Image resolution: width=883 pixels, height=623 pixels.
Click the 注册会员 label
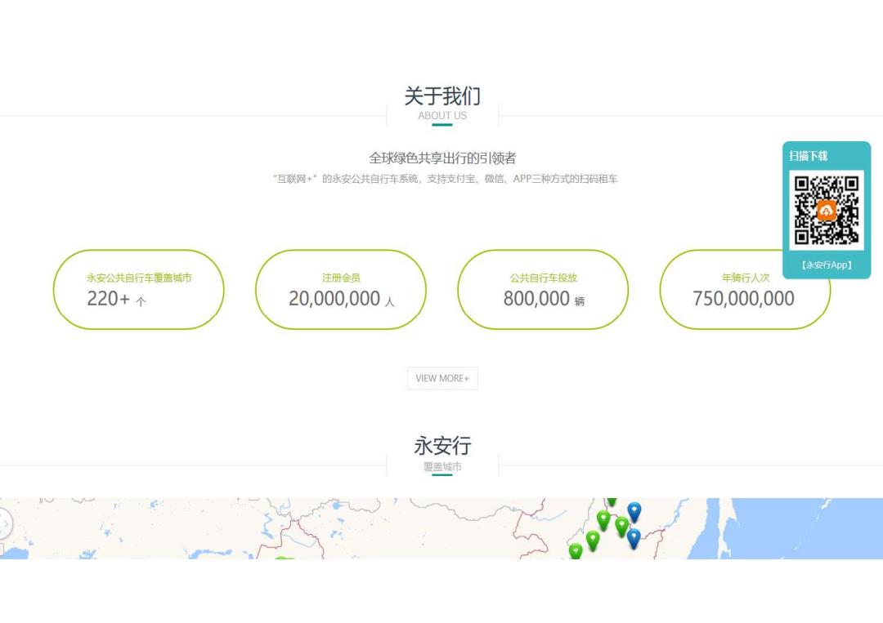pos(341,278)
